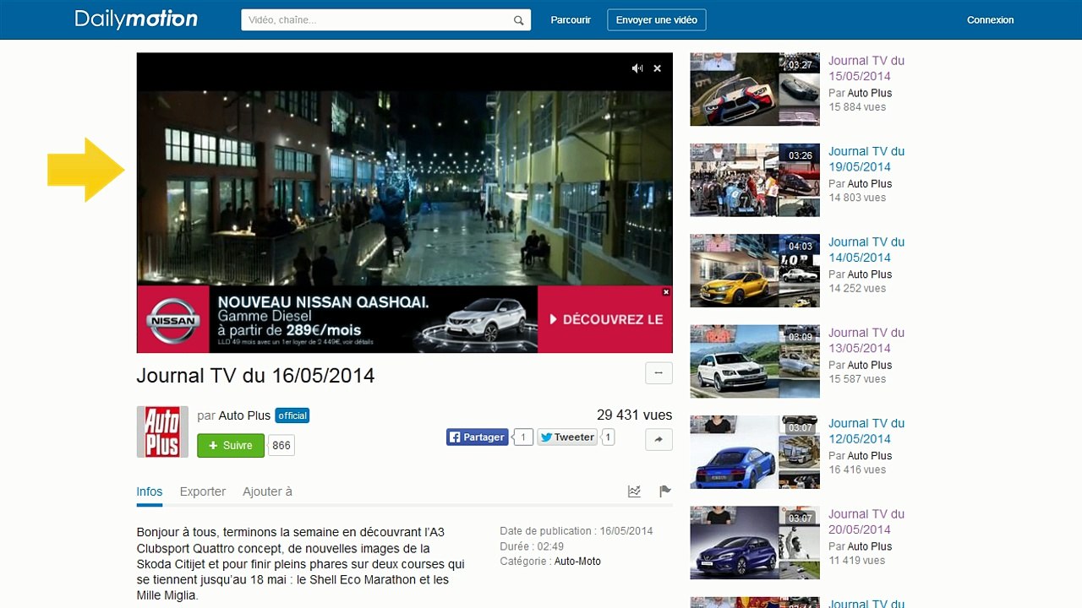
Task: Open Journal TV du 14/05/2014 title link
Action: (x=866, y=249)
